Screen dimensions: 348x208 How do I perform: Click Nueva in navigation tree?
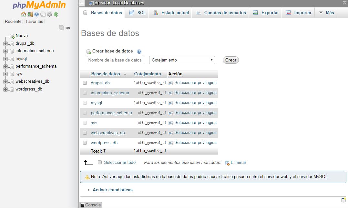pos(22,36)
